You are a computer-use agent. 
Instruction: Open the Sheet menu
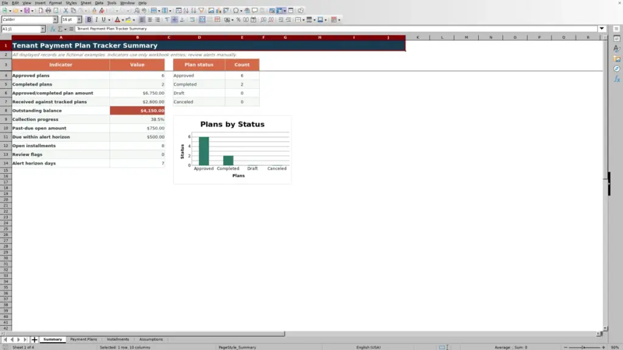click(86, 3)
